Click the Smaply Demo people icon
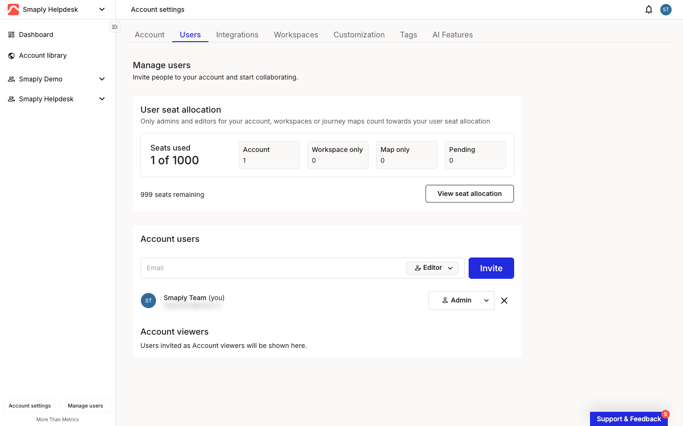683x426 pixels. click(11, 79)
